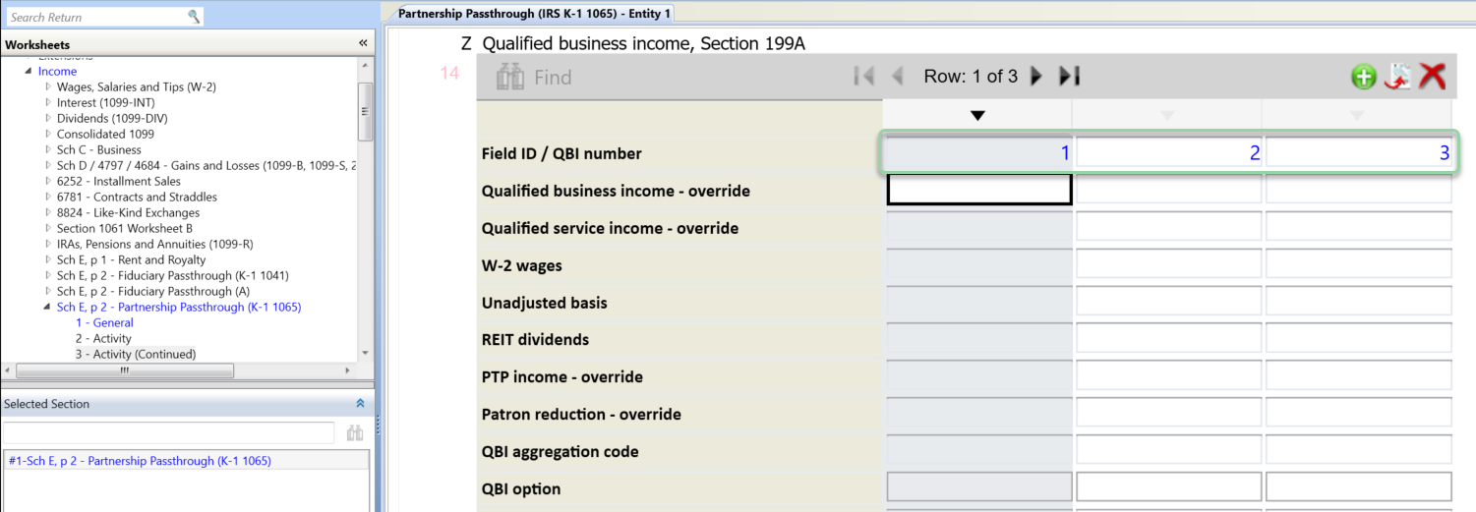This screenshot has width=1476, height=512.
Task: Go to the next row arrow
Action: [x=1035, y=77]
